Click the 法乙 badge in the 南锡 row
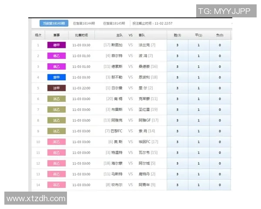The image size is (261, 209). pyautogui.click(x=57, y=99)
